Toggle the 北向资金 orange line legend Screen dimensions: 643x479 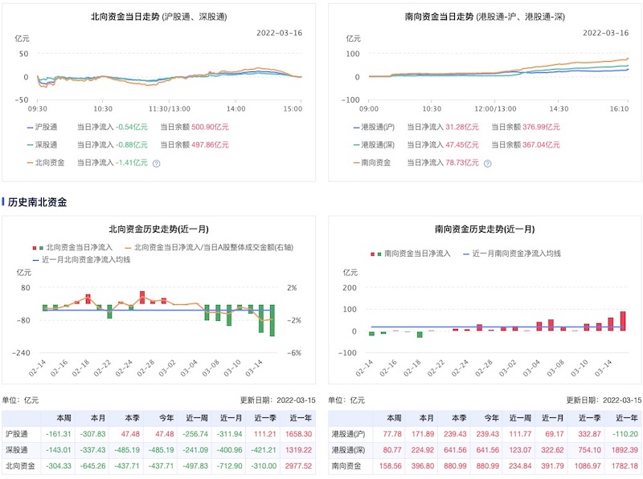(46, 163)
